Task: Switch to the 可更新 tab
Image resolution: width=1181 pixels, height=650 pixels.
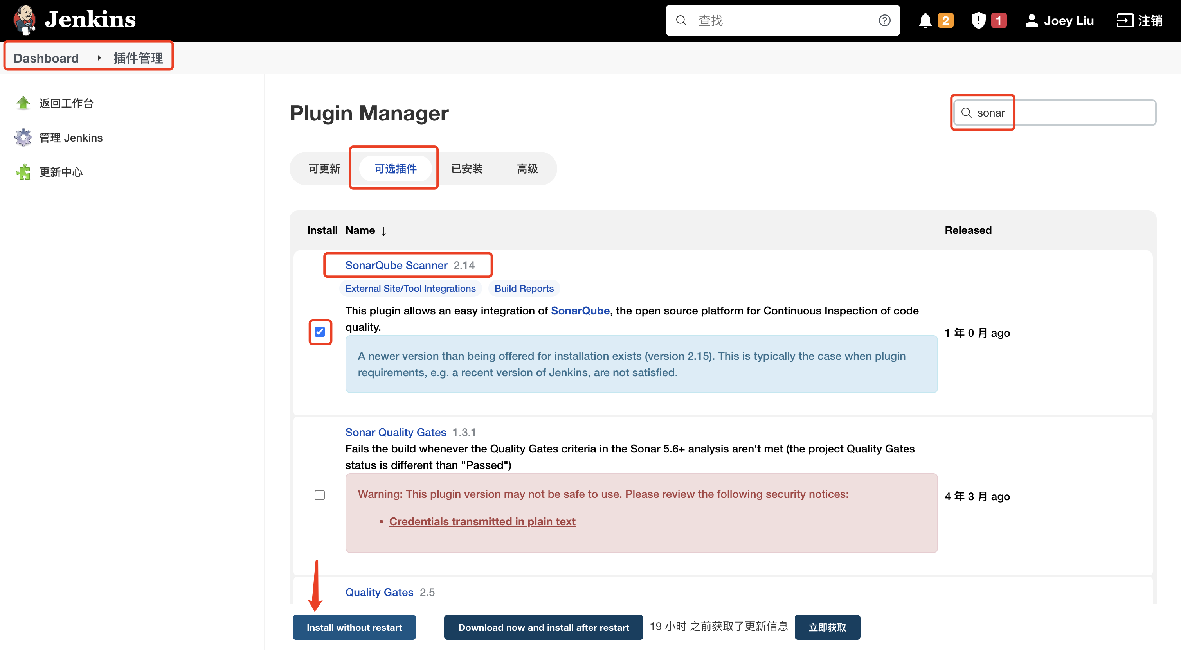Action: (324, 169)
